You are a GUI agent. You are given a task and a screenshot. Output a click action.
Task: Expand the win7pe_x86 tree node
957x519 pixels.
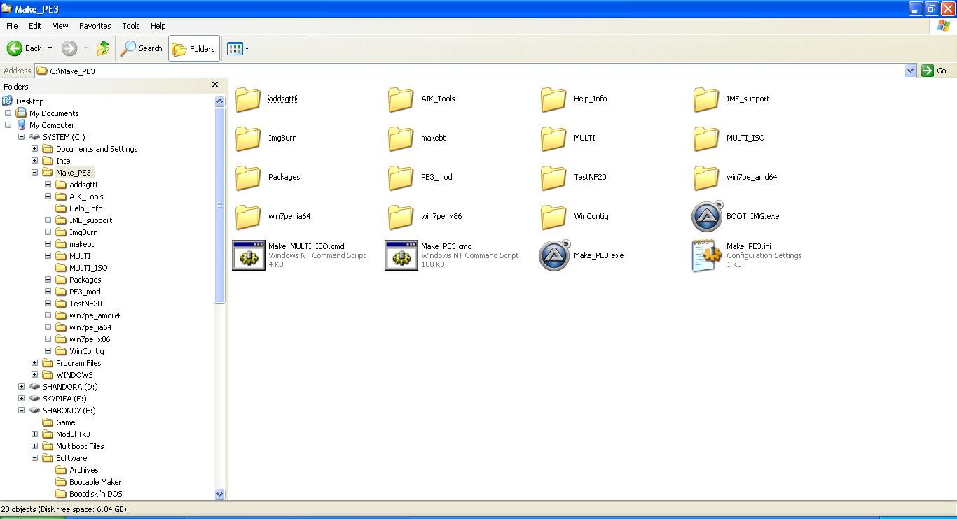click(x=48, y=339)
